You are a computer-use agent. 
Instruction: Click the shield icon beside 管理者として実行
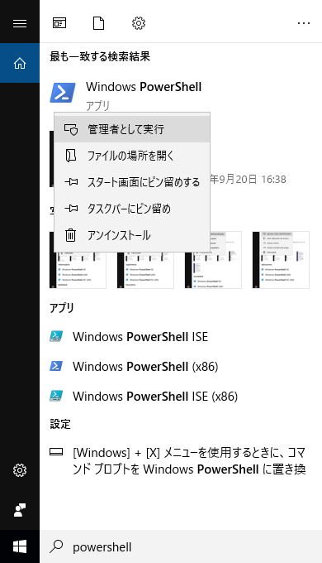coord(71,129)
